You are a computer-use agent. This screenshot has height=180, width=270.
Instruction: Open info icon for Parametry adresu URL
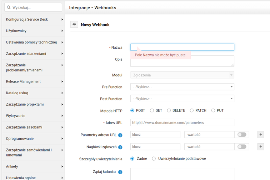pyautogui.click(x=120, y=135)
